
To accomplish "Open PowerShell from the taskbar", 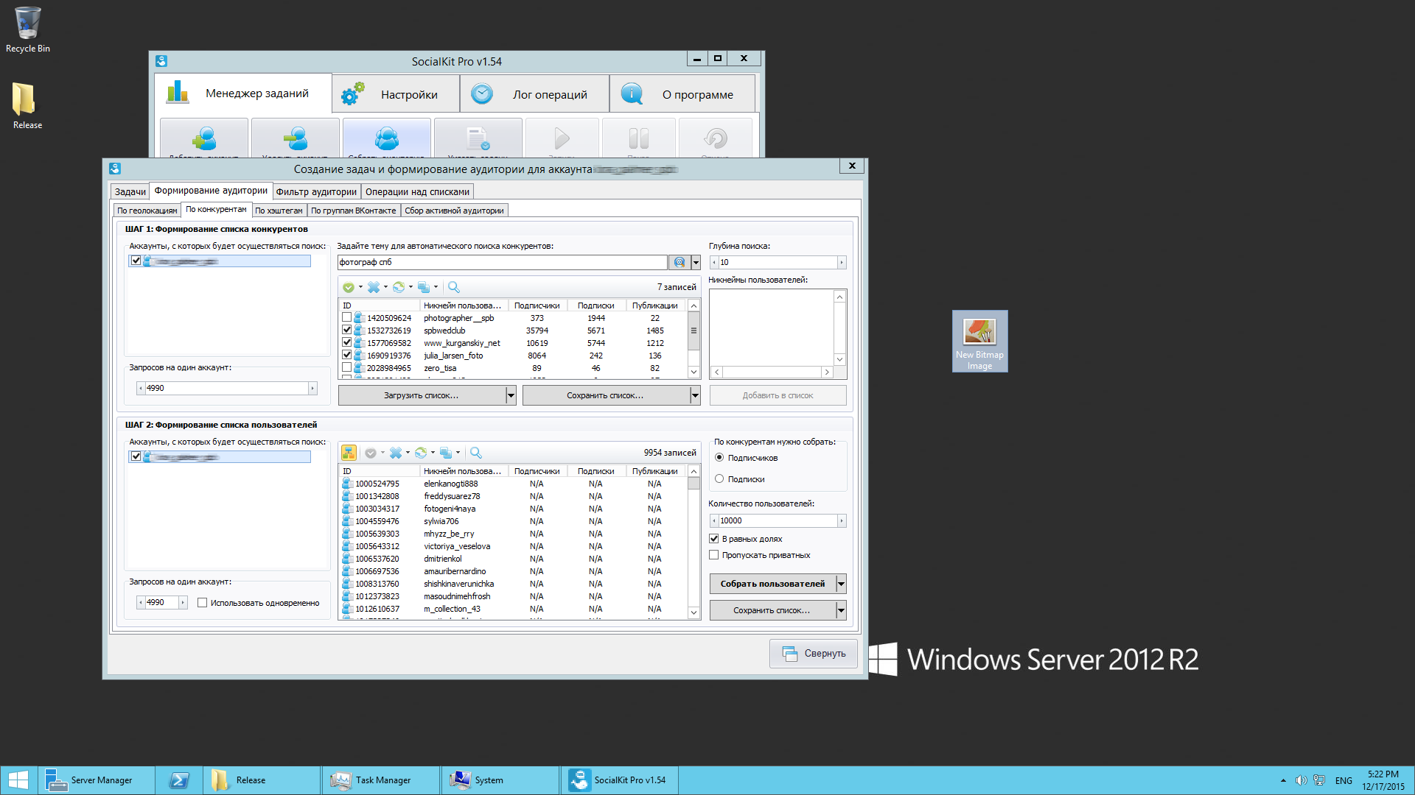I will [179, 780].
